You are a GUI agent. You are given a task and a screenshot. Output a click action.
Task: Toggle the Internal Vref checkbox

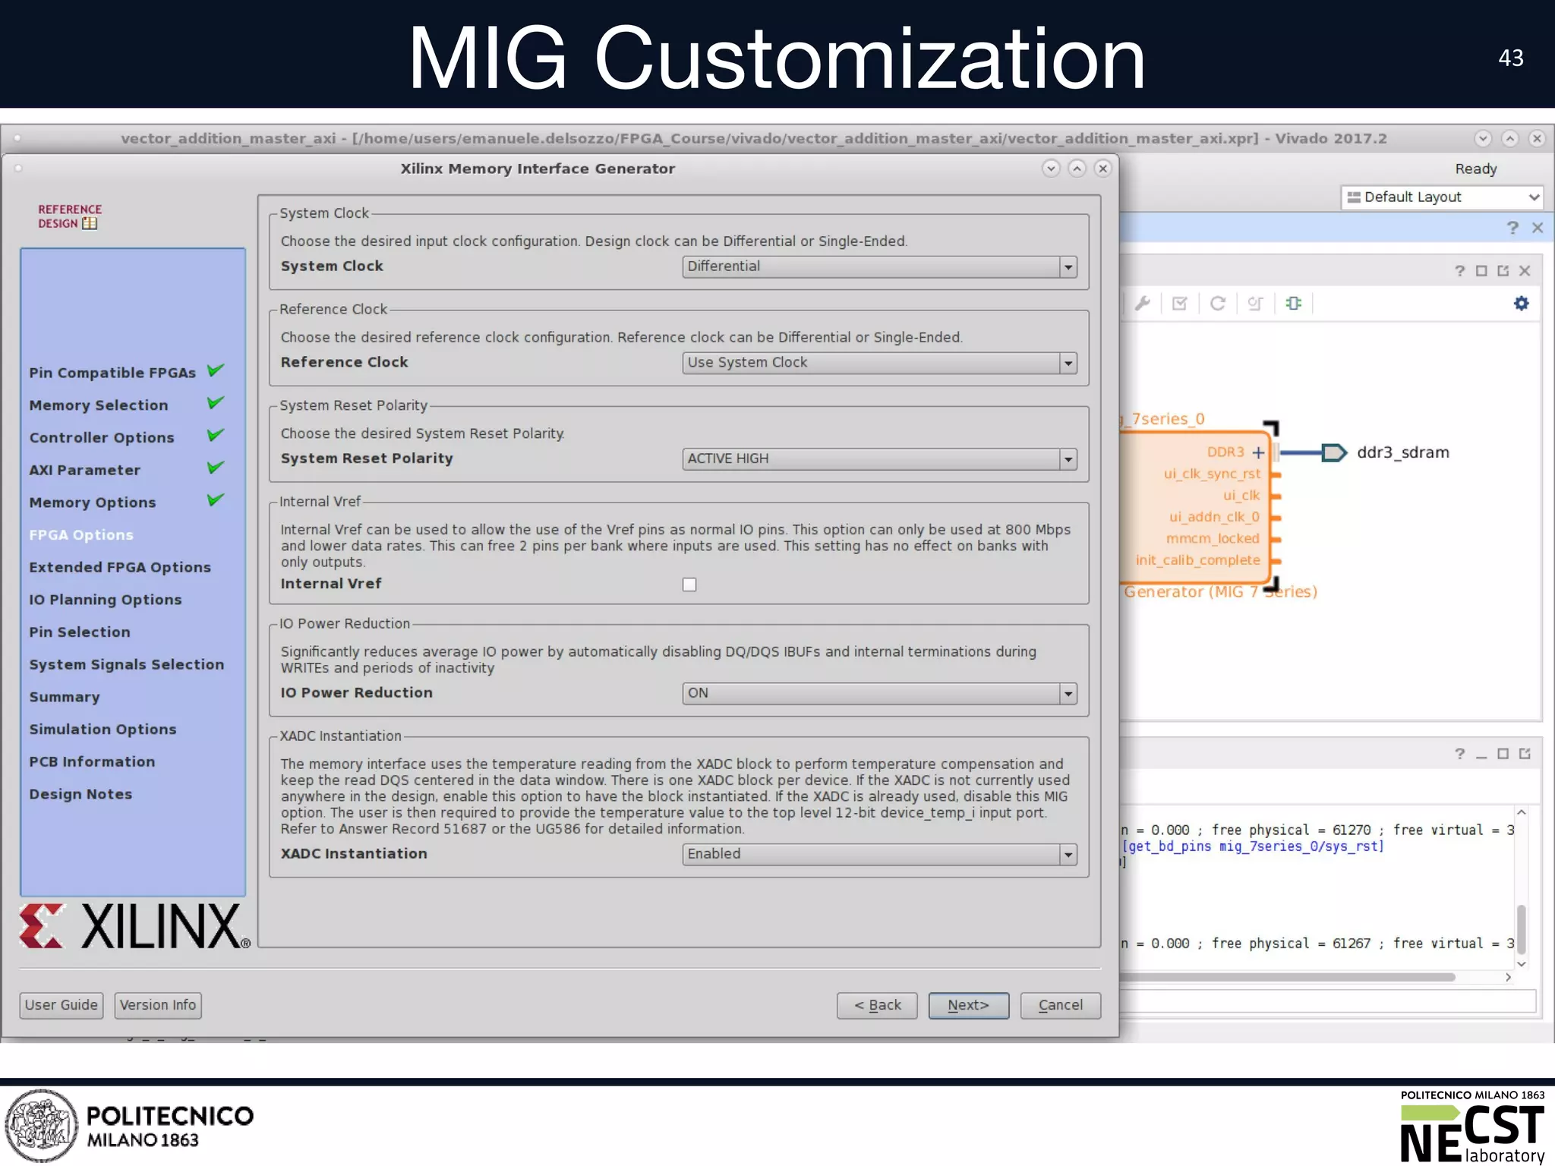click(x=689, y=585)
